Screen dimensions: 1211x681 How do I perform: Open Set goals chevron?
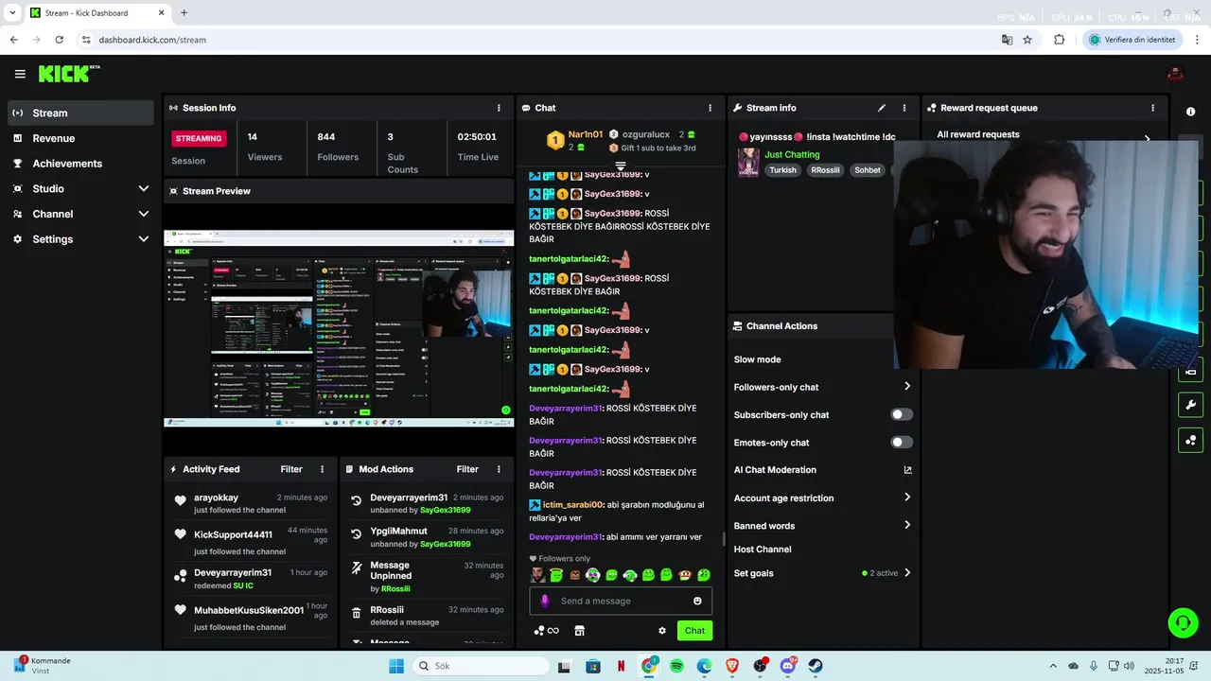pos(907,573)
